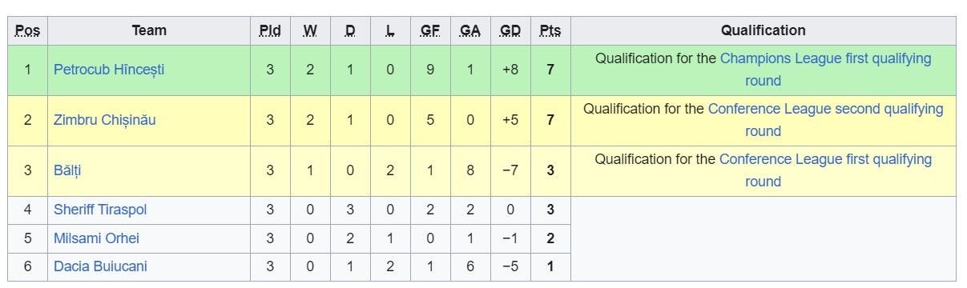967x288 pixels.
Task: Click the D column header
Action: (x=350, y=31)
